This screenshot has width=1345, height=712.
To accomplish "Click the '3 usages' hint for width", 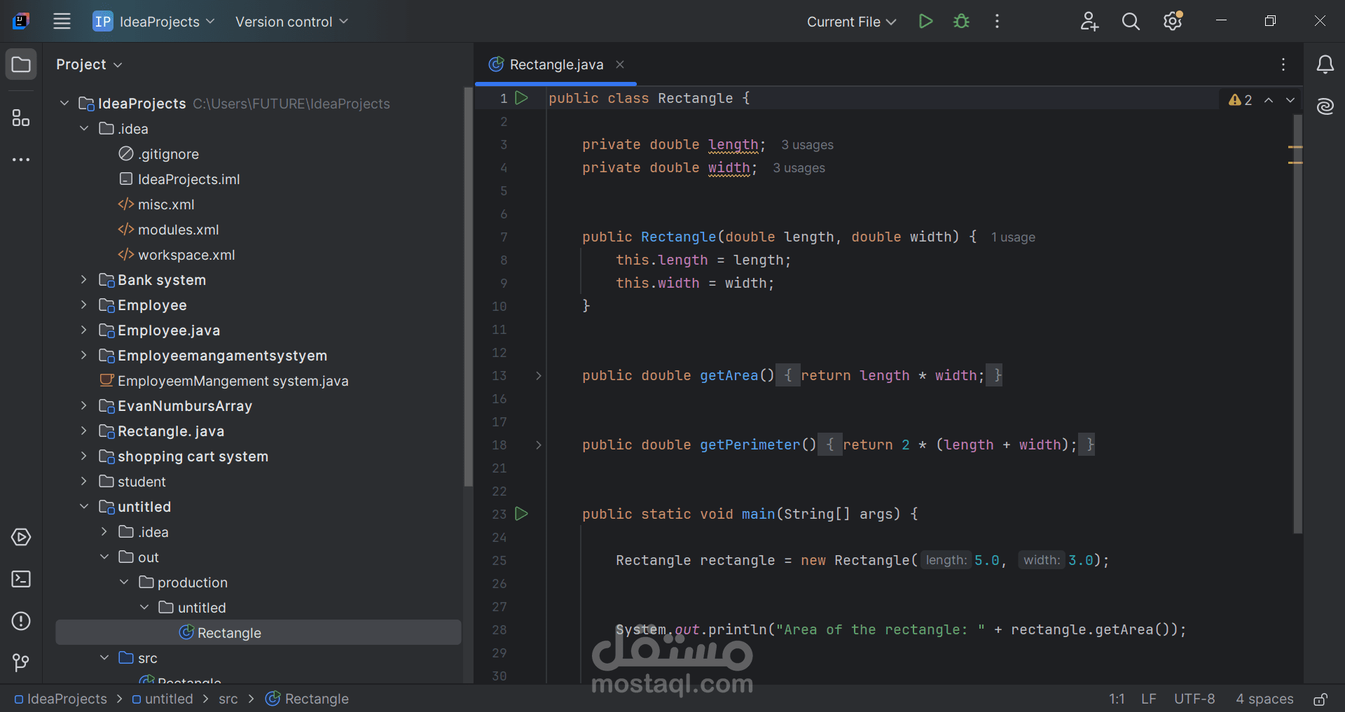I will 799,168.
